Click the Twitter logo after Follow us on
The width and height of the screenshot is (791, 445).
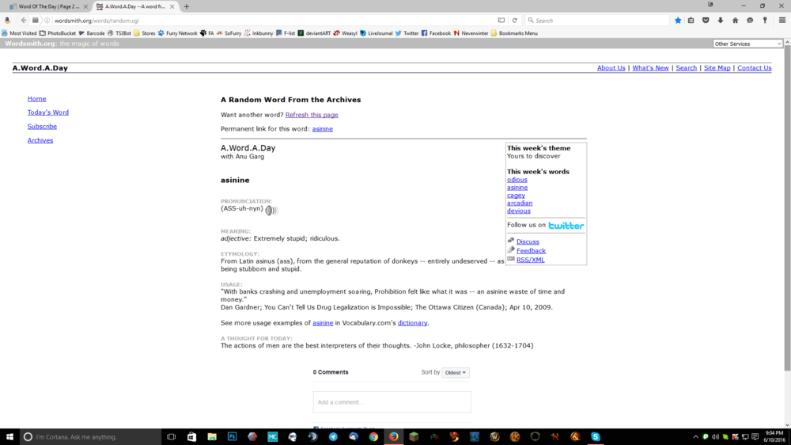click(x=566, y=226)
